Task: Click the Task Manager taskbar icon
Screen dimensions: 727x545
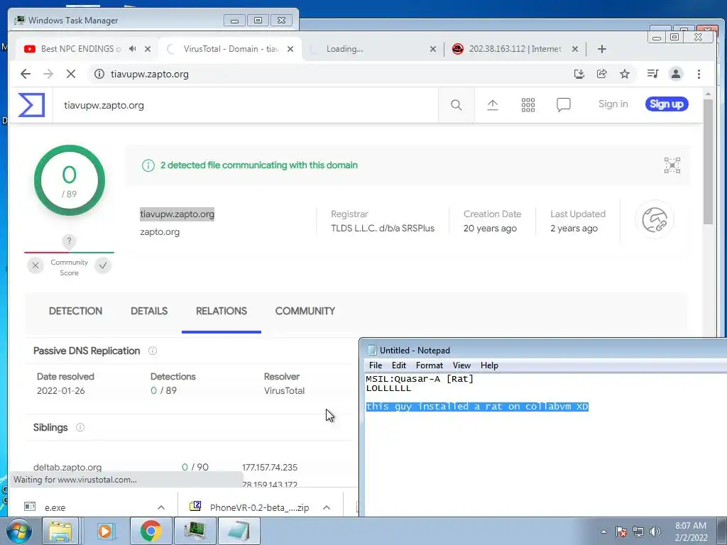Action: click(x=195, y=531)
